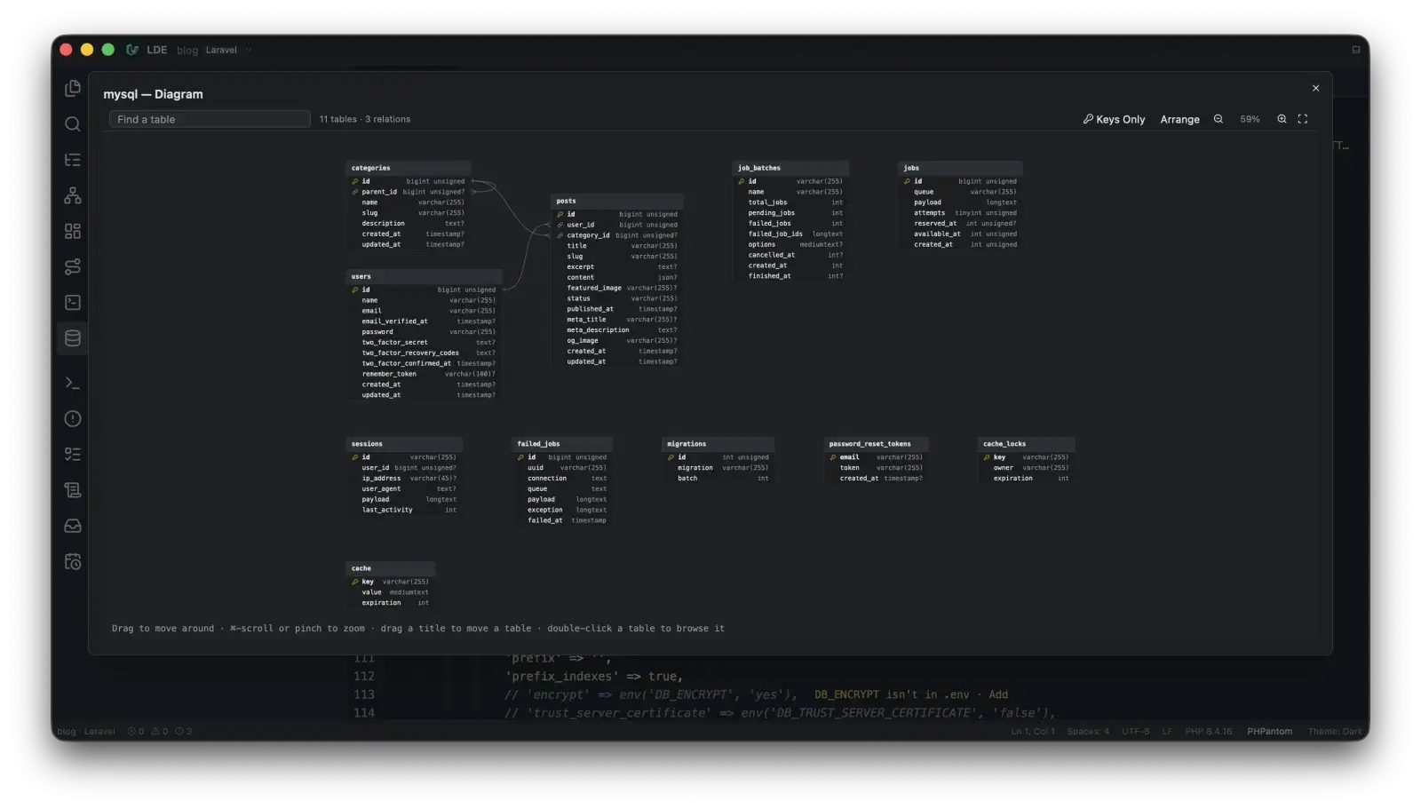1421x809 pixels.
Task: Click the Theme: Dark status bar entry
Action: [x=1335, y=732]
